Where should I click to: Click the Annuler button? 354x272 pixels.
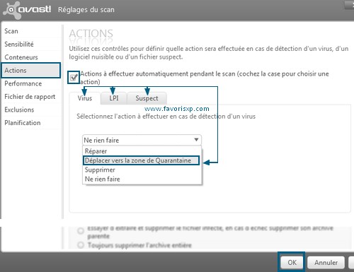pyautogui.click(x=326, y=262)
